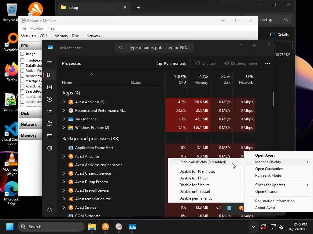Open the Memory tab in Resource Monitor
The width and height of the screenshot is (313, 234).
pos(61,36)
